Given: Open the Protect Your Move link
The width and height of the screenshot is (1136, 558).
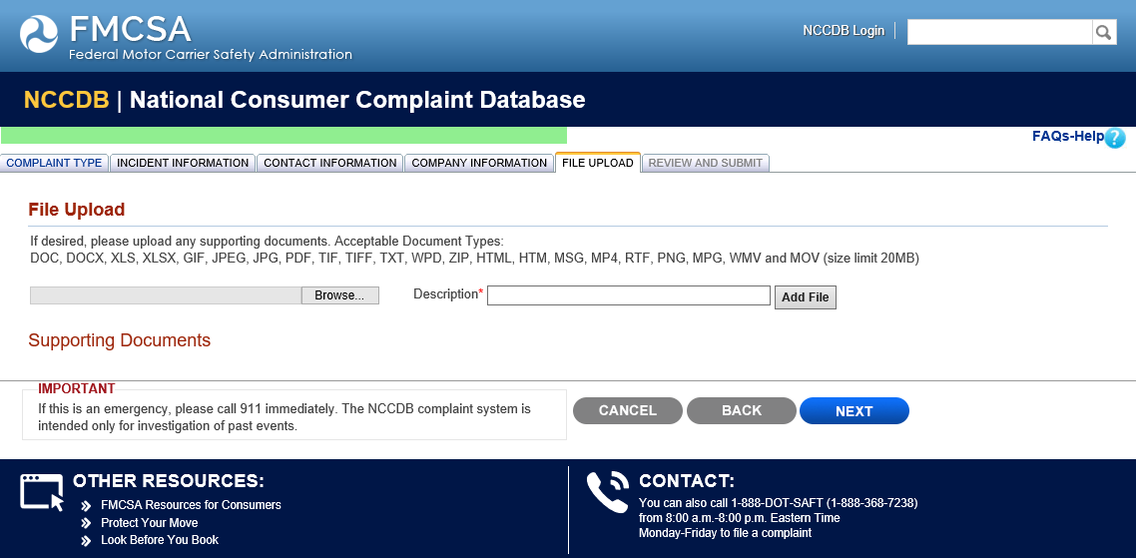Looking at the screenshot, I should pyautogui.click(x=150, y=522).
